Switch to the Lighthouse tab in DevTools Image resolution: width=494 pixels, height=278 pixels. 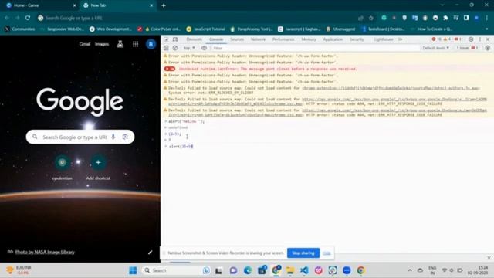(x=384, y=39)
